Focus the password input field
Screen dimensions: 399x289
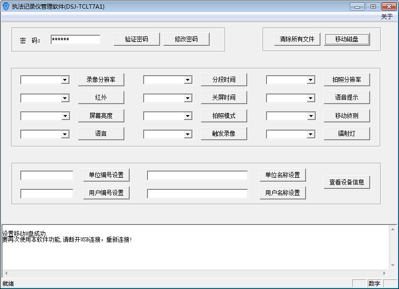(x=75, y=39)
